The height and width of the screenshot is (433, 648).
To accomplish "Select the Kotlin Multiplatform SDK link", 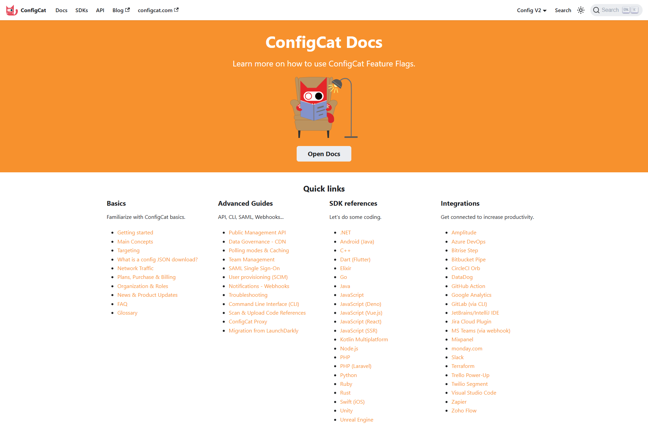I will 364,339.
